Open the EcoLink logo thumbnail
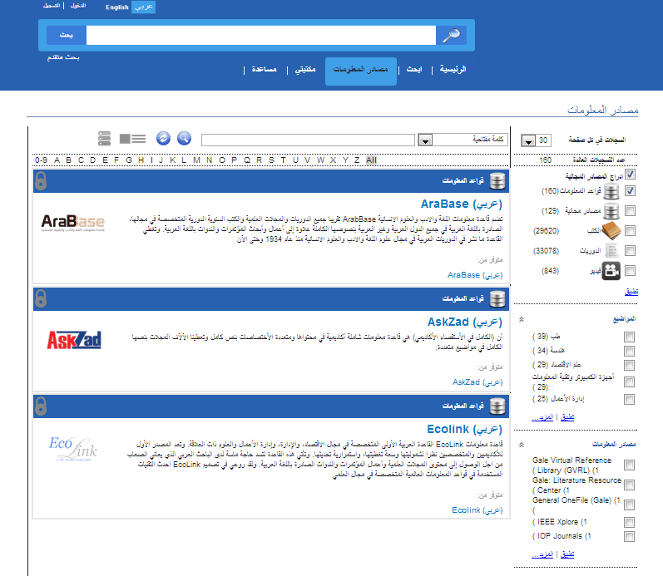Viewport: 663px width, 576px height. [72, 449]
